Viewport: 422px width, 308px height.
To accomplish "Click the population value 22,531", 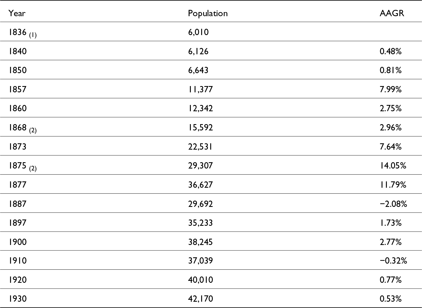I will point(200,146).
